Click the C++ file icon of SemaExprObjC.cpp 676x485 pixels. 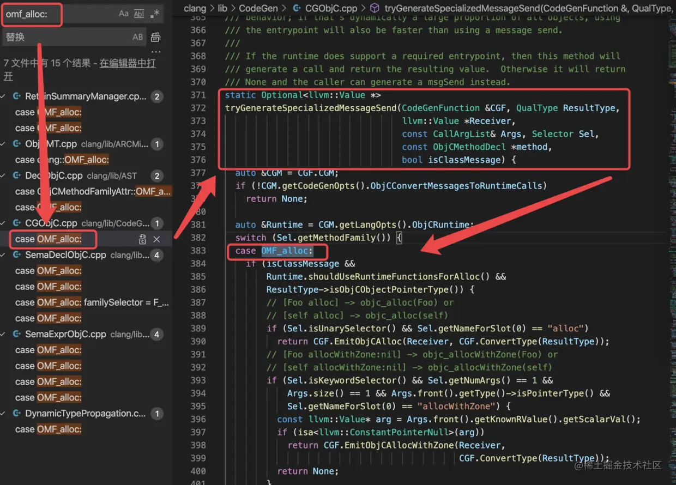[x=17, y=334]
